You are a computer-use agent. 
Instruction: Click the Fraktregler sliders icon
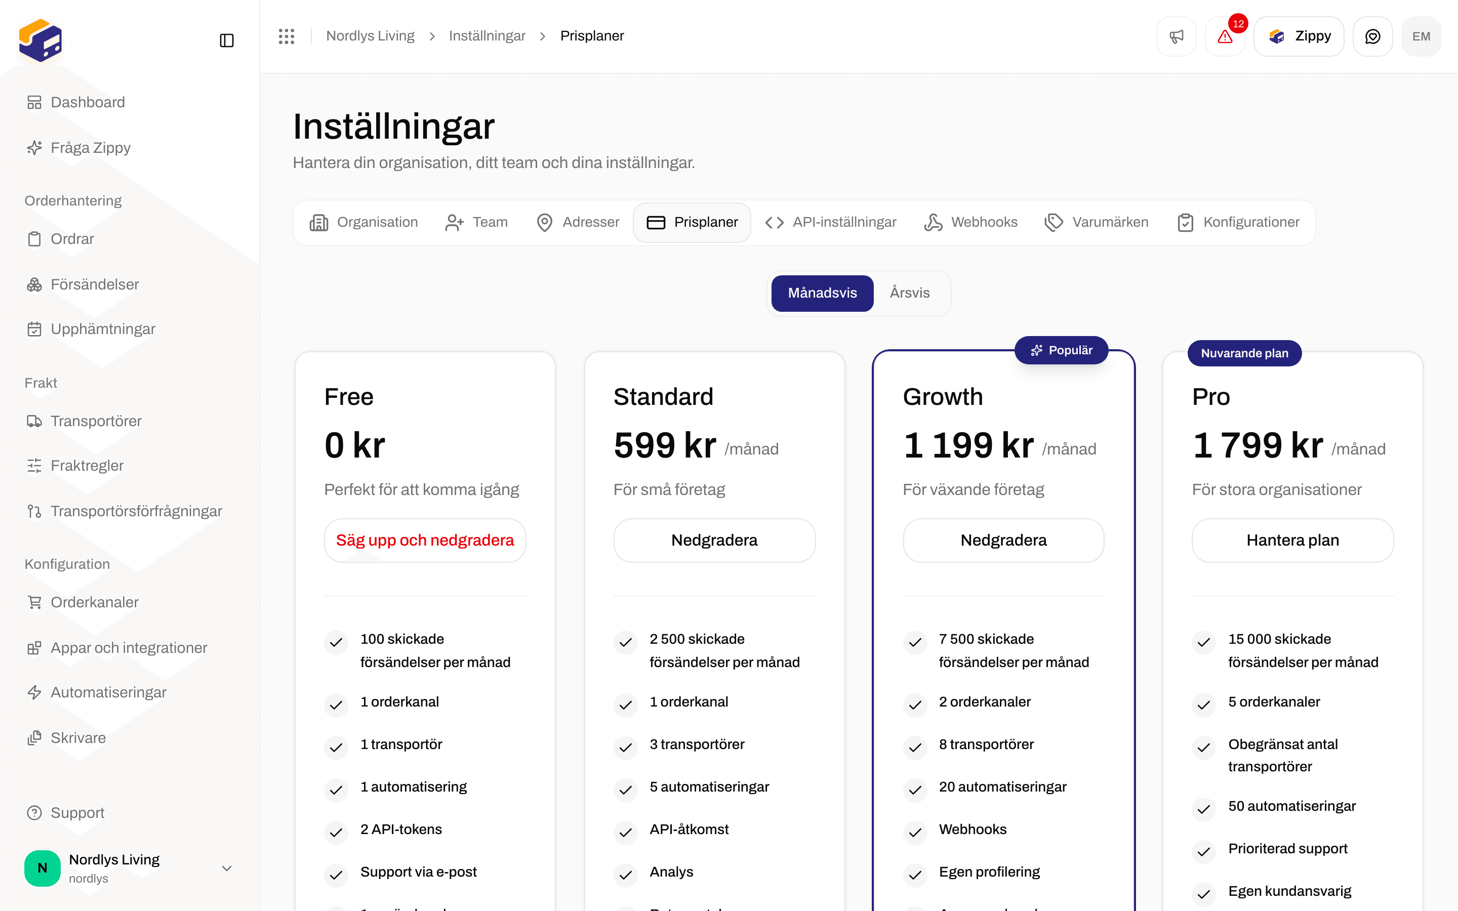[x=34, y=466]
